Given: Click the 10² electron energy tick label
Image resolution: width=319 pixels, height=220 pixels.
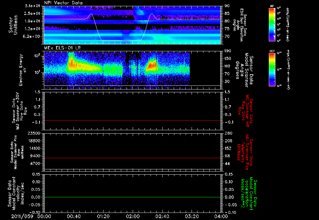Looking at the screenshot, I should click(38, 56).
